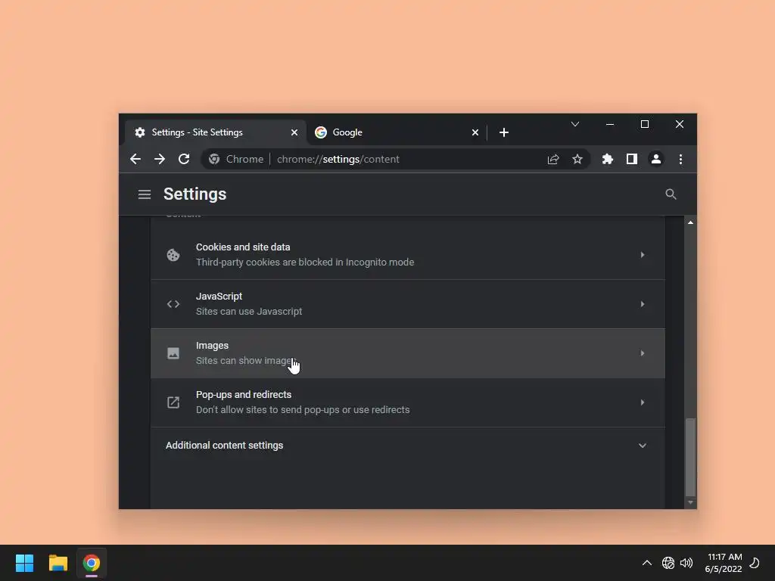Click the pop-up icon beside Pop-ups and redirects
This screenshot has width=775, height=581.
coord(173,402)
